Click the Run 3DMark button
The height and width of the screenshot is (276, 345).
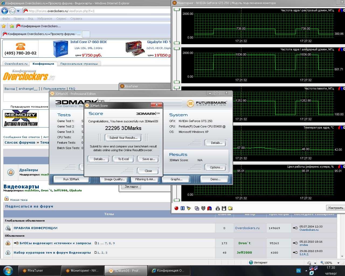[x=71, y=179]
